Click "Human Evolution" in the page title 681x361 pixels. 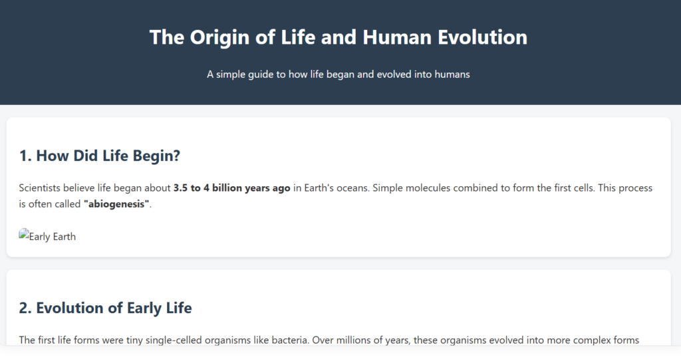point(445,37)
